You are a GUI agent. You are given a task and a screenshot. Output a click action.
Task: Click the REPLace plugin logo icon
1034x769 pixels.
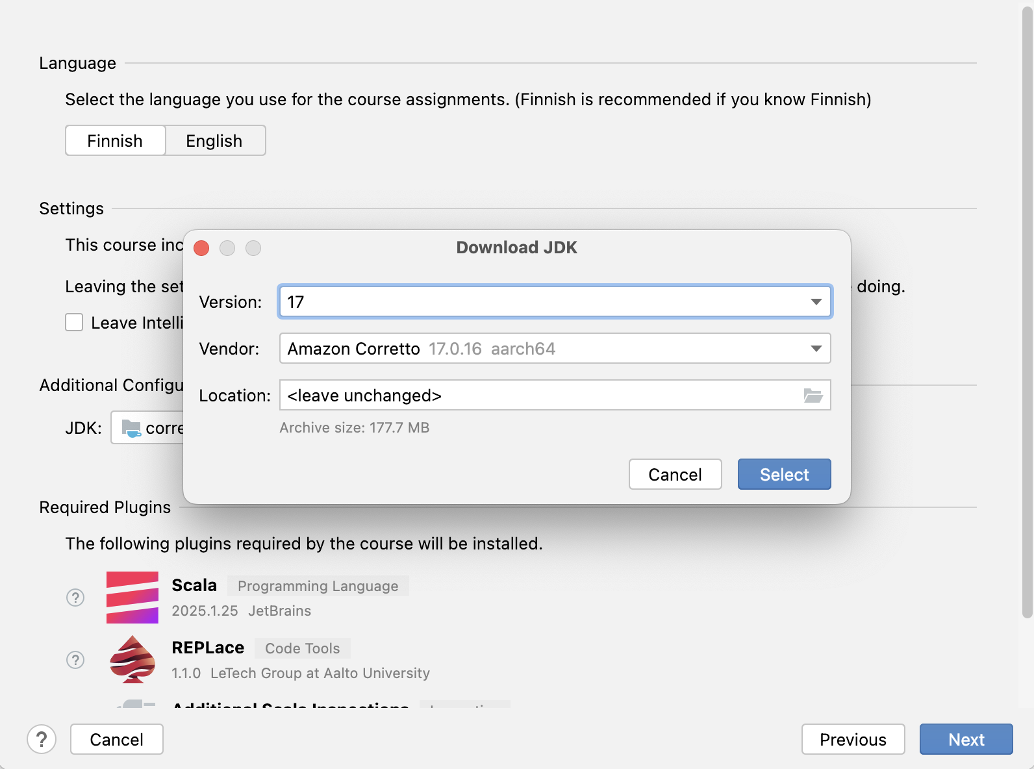pyautogui.click(x=132, y=659)
